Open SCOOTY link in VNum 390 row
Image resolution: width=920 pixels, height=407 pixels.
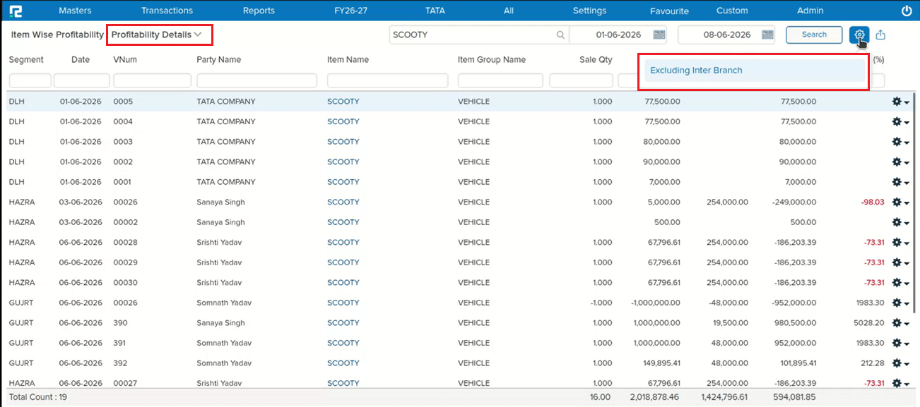(x=343, y=323)
